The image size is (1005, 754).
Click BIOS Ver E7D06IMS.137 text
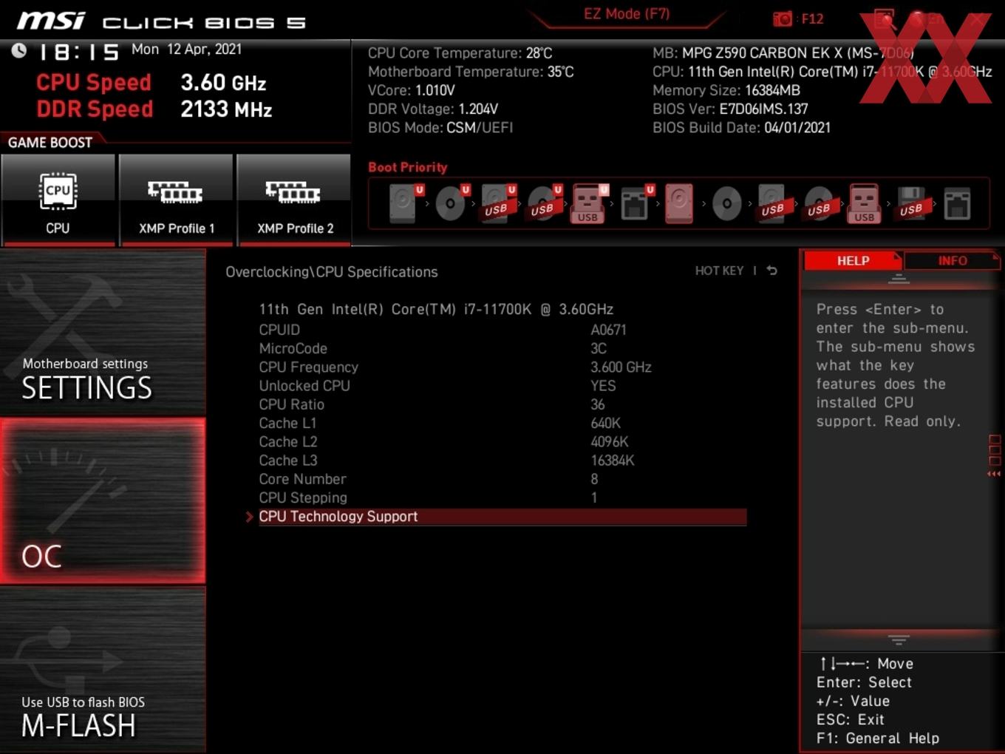click(730, 109)
